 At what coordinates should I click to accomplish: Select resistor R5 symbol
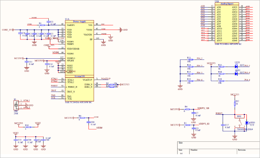click(x=188, y=125)
